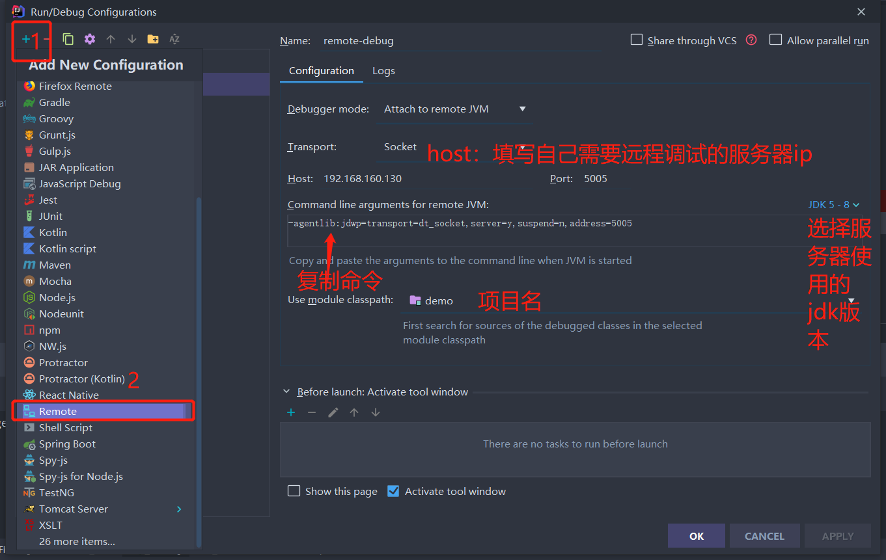The height and width of the screenshot is (560, 886).
Task: Click the help question mark icon near Share through VCS
Action: pos(751,40)
